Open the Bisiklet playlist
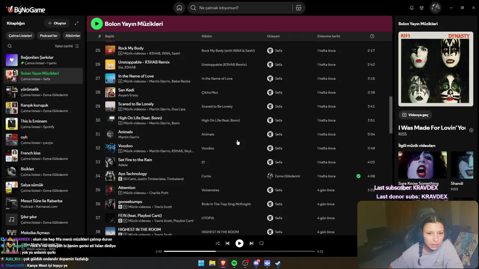Image resolution: width=479 pixels, height=269 pixels. pyautogui.click(x=43, y=171)
